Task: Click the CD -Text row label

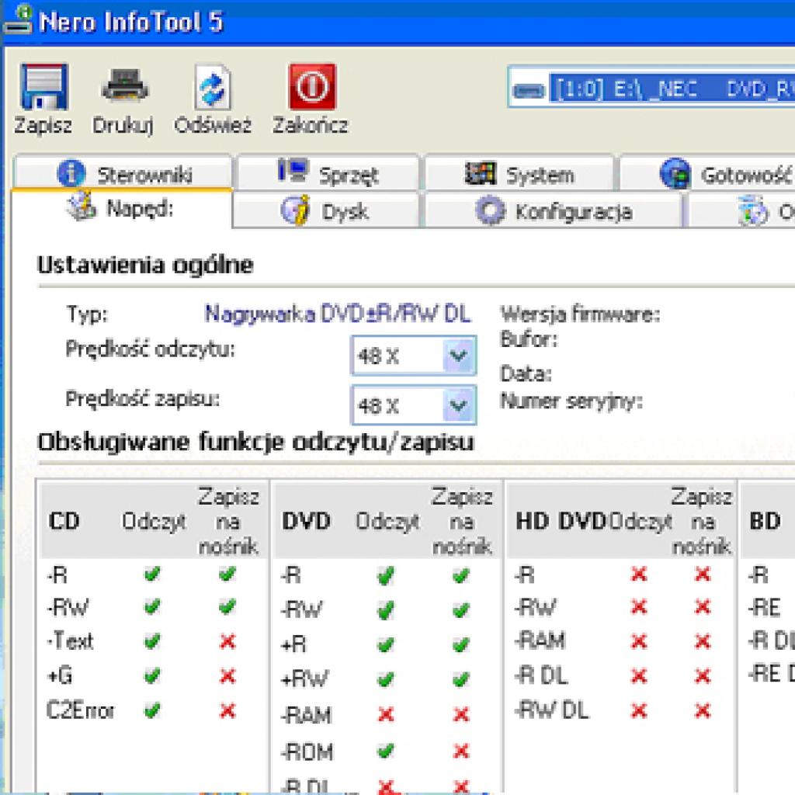Action: pos(70,641)
